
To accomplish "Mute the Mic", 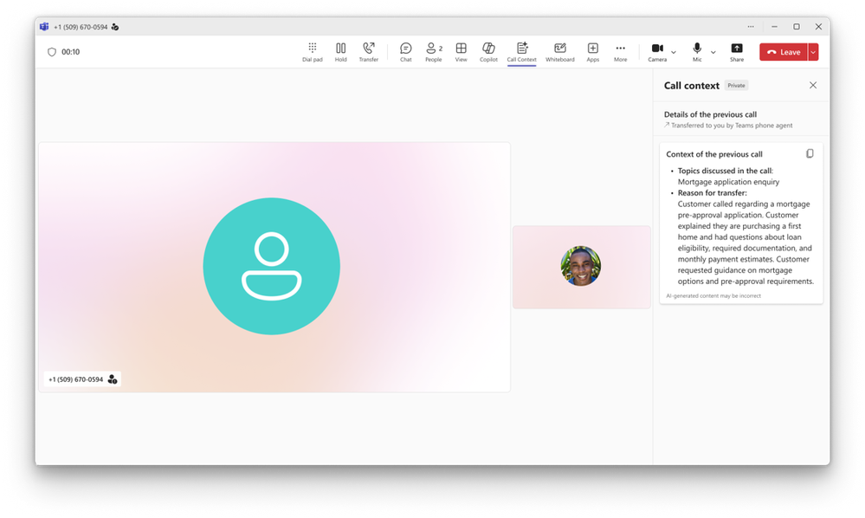I will 697,52.
